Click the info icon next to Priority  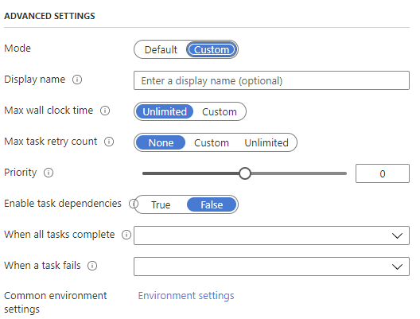tap(49, 173)
